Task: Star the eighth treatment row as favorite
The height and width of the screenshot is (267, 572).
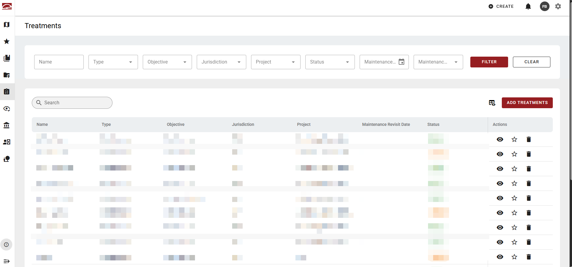Action: coord(514,242)
